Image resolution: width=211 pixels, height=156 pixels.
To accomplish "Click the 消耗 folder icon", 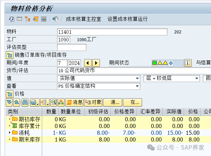I will click(x=15, y=132).
